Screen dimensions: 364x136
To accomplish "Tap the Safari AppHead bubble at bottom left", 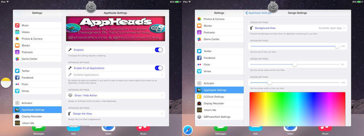I will tap(187, 130).
